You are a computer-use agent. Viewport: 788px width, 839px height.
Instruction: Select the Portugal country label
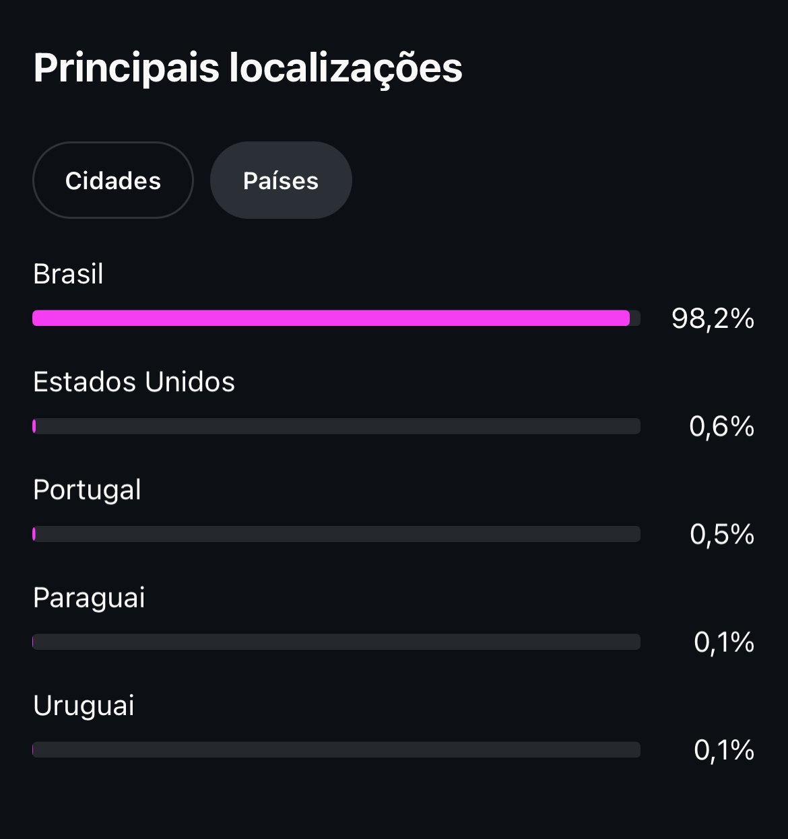pyautogui.click(x=87, y=490)
